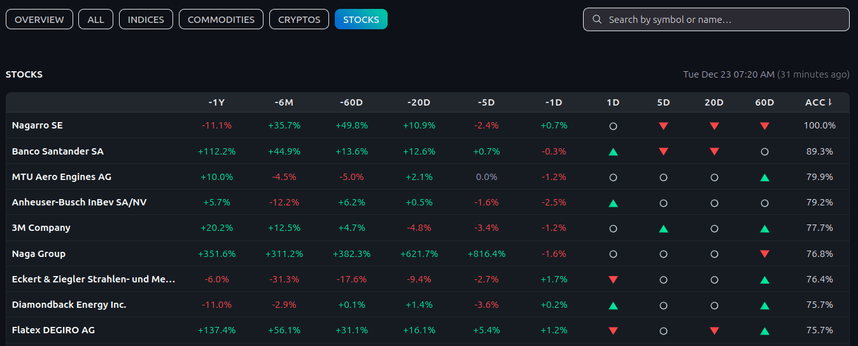Click Eckert & Ziegler 60D green up arrow
Image resolution: width=858 pixels, height=346 pixels.
point(764,280)
